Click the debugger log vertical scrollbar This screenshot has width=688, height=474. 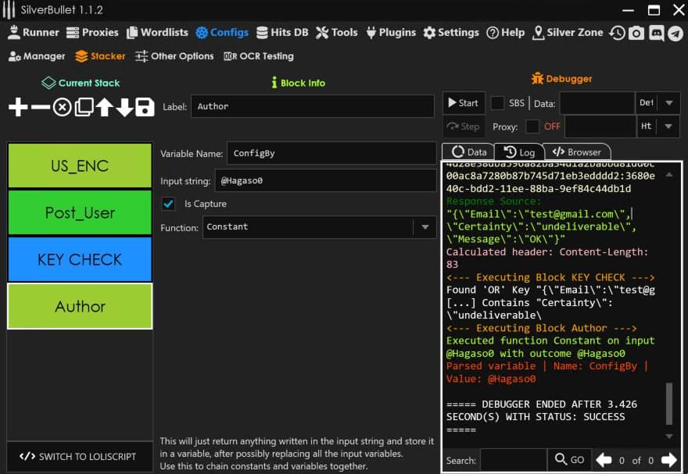(x=668, y=402)
